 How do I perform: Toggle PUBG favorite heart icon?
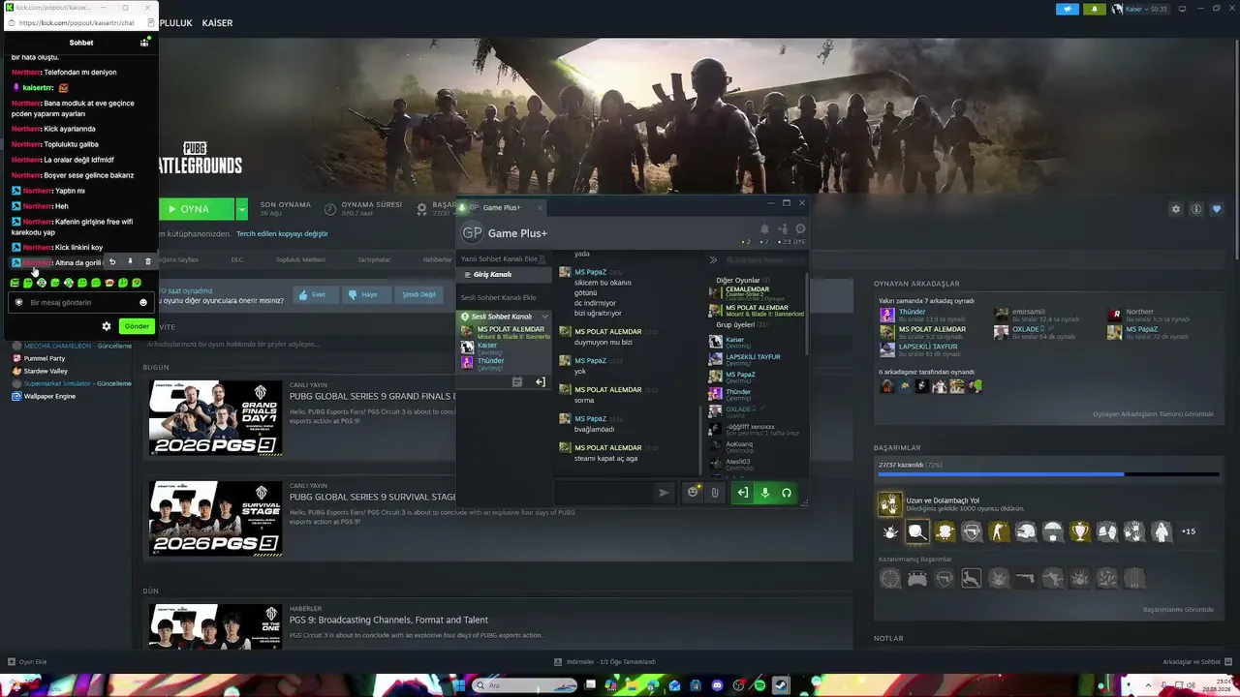1217,209
